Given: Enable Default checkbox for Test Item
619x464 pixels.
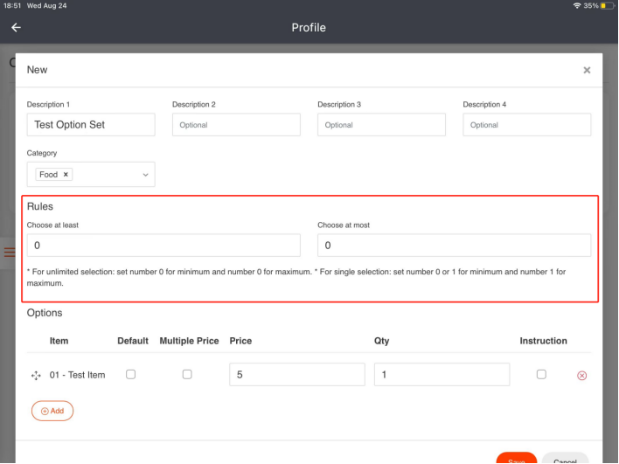Looking at the screenshot, I should pos(130,374).
